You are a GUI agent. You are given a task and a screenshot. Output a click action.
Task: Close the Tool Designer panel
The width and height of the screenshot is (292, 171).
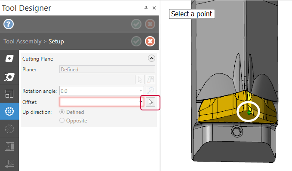click(154, 8)
